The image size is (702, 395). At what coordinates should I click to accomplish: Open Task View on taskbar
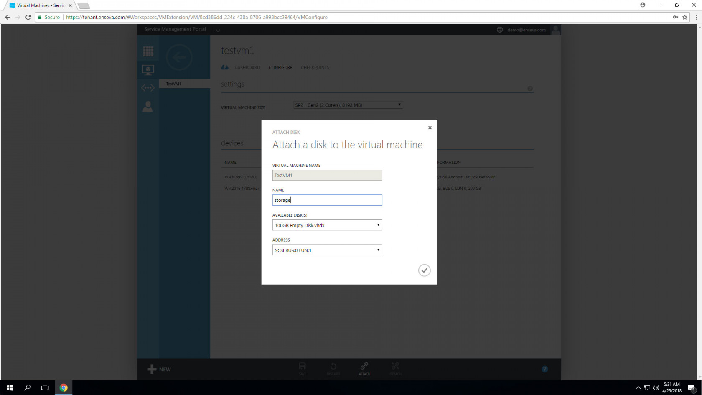tap(45, 387)
